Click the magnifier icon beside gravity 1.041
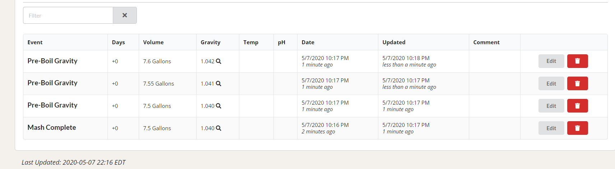Screen dimensions: 615x169 (218, 83)
